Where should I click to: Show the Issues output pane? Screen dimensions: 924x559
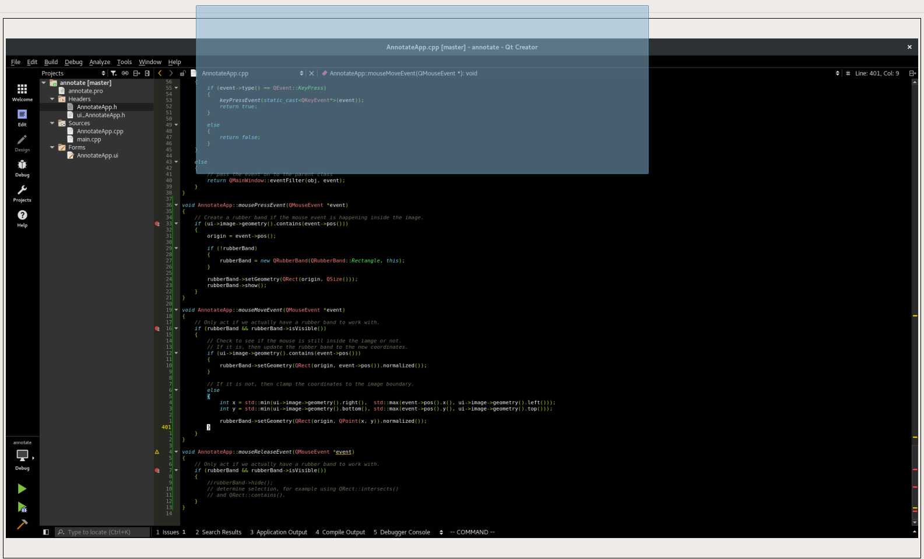click(171, 532)
